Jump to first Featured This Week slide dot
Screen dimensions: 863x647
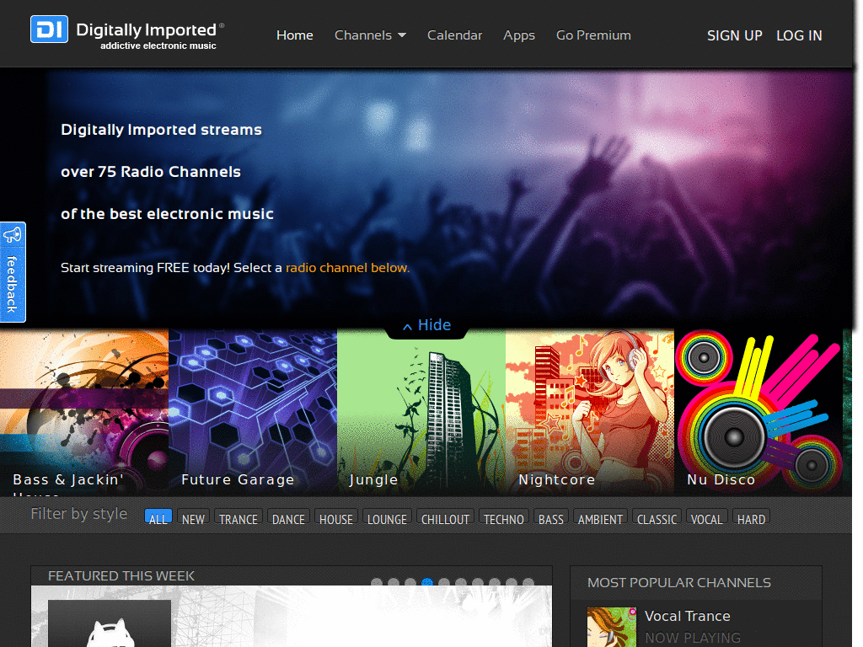pyautogui.click(x=377, y=582)
